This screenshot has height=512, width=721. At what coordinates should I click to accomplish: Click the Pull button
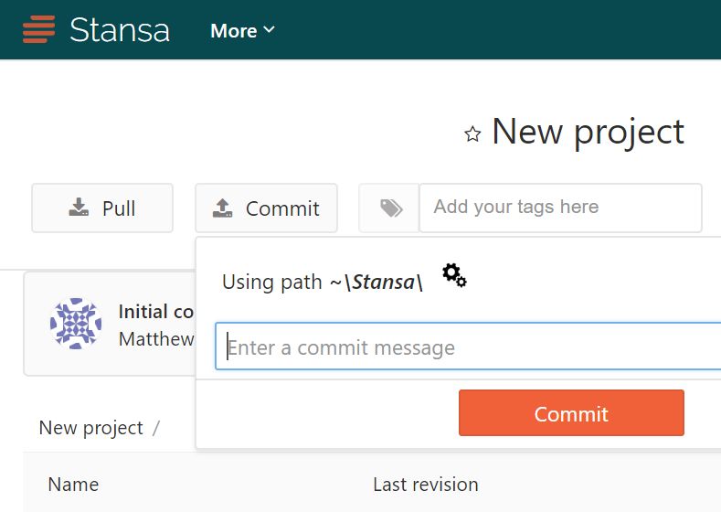pyautogui.click(x=102, y=208)
